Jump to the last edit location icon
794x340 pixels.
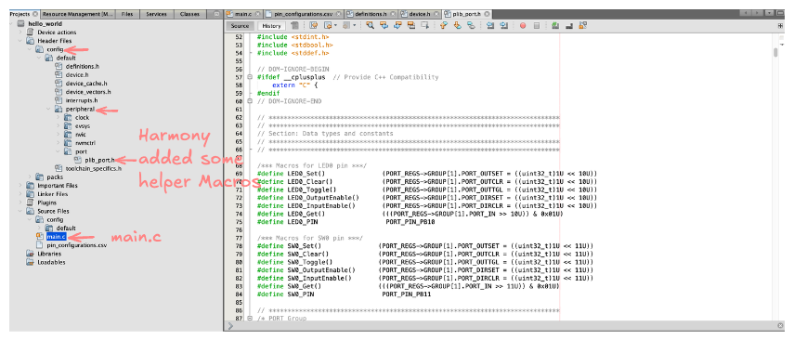pos(314,25)
